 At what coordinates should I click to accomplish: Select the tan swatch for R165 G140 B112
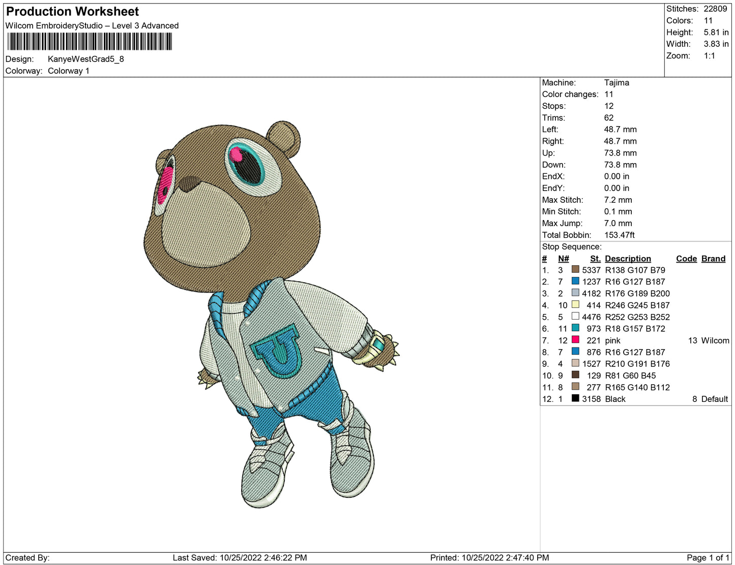[575, 386]
